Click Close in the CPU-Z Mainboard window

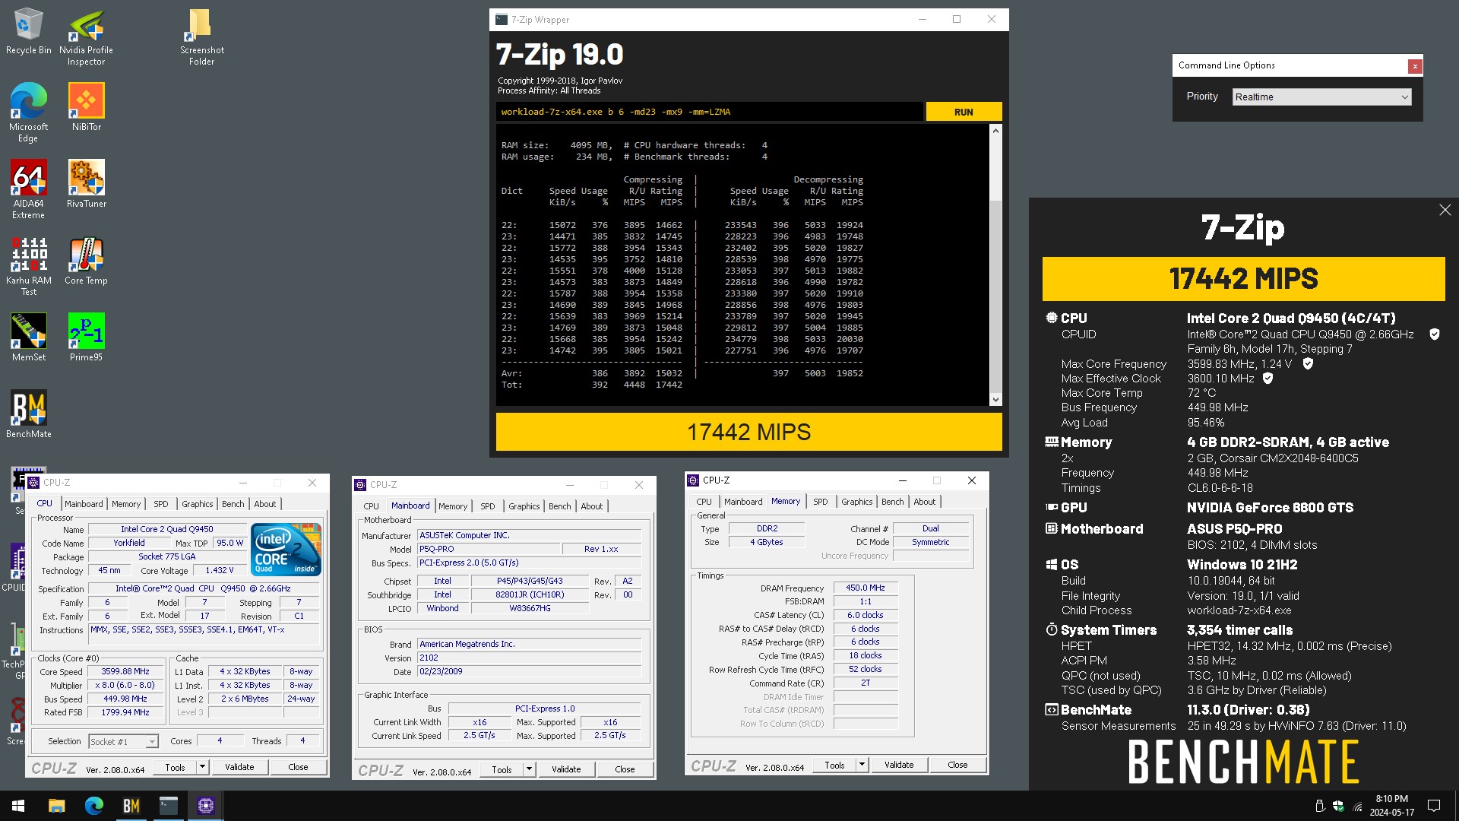coord(625,769)
